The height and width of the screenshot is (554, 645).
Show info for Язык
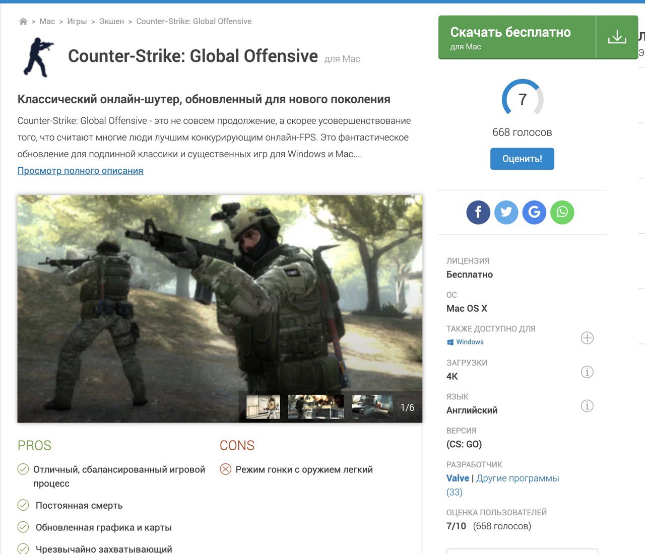click(x=587, y=406)
